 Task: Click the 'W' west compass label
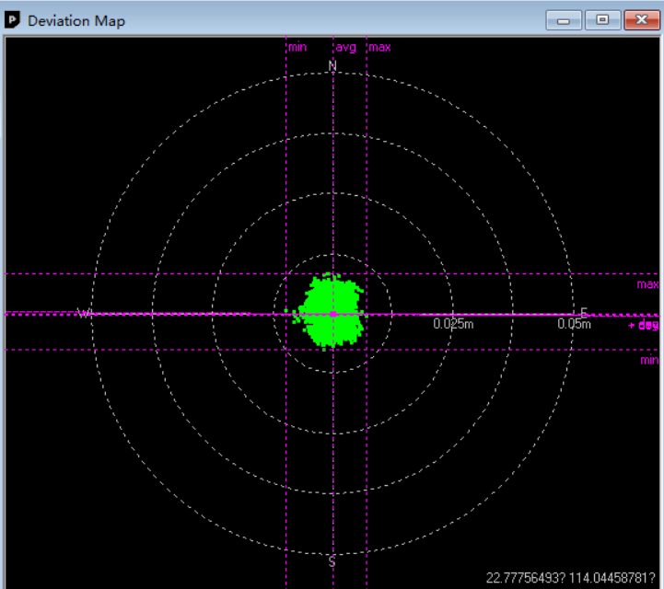click(85, 314)
